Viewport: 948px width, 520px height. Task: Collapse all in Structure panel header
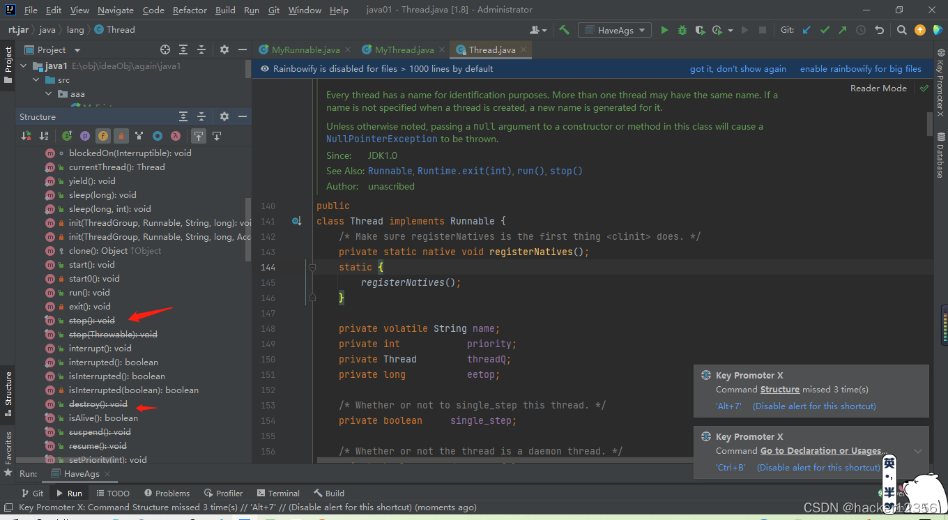click(x=201, y=116)
